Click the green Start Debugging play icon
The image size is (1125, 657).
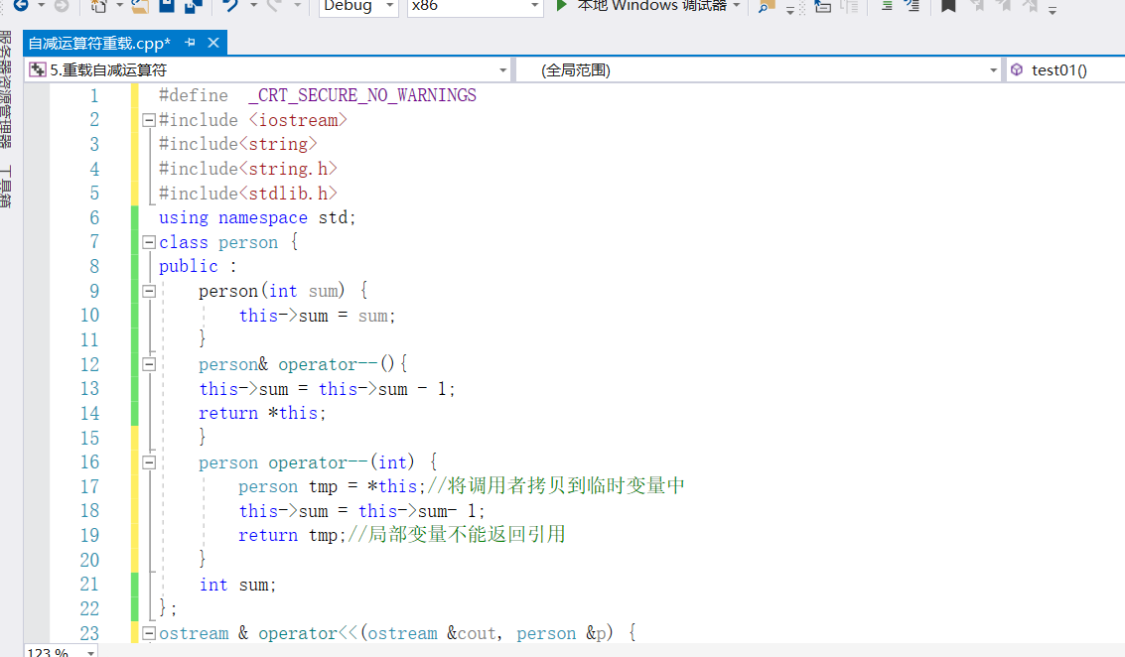[562, 5]
